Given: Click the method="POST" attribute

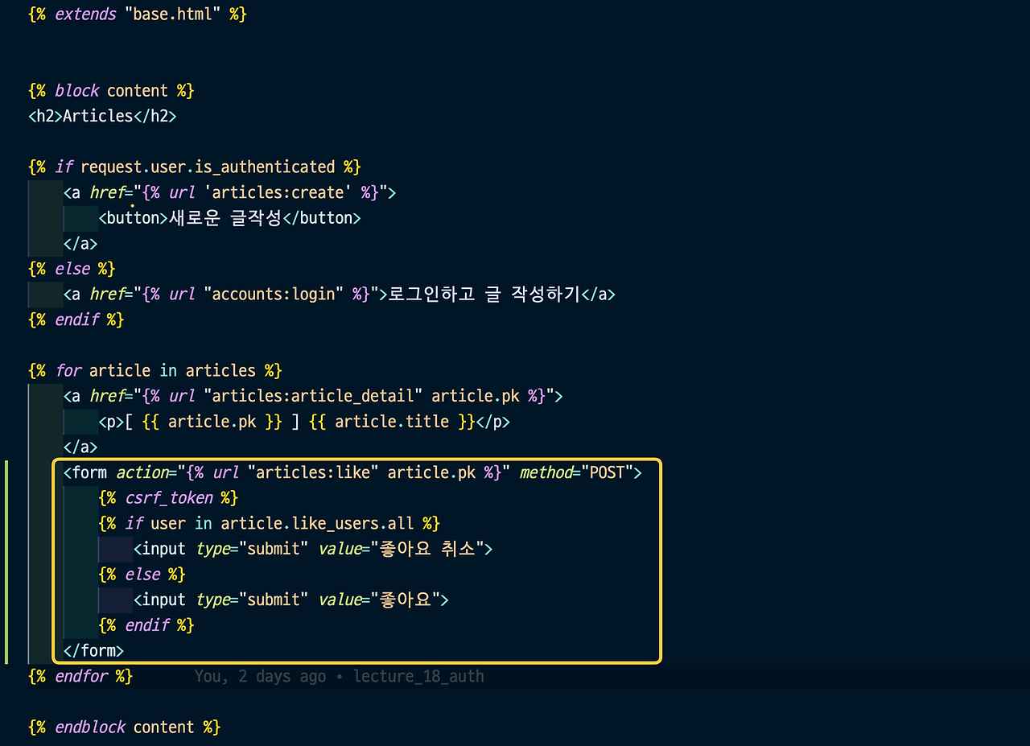Looking at the screenshot, I should (x=576, y=472).
